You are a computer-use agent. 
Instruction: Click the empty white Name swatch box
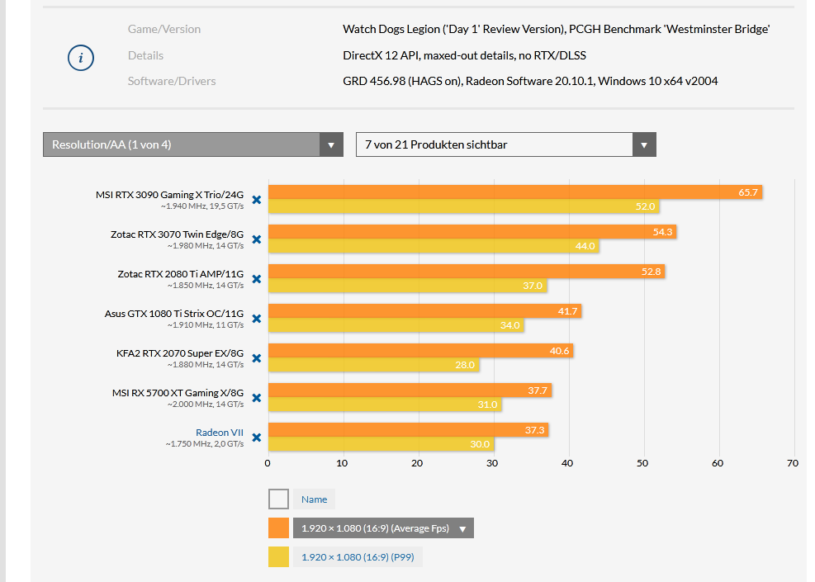point(278,499)
